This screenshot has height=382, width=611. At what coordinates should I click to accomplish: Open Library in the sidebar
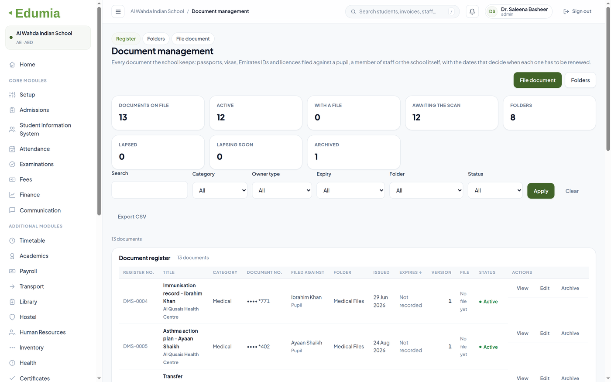coord(28,302)
